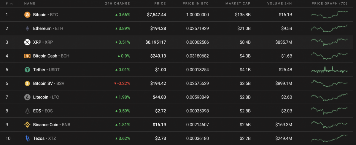Sort by PRICE IN BTC column header
The width and height of the screenshot is (356, 145).
click(196, 4)
